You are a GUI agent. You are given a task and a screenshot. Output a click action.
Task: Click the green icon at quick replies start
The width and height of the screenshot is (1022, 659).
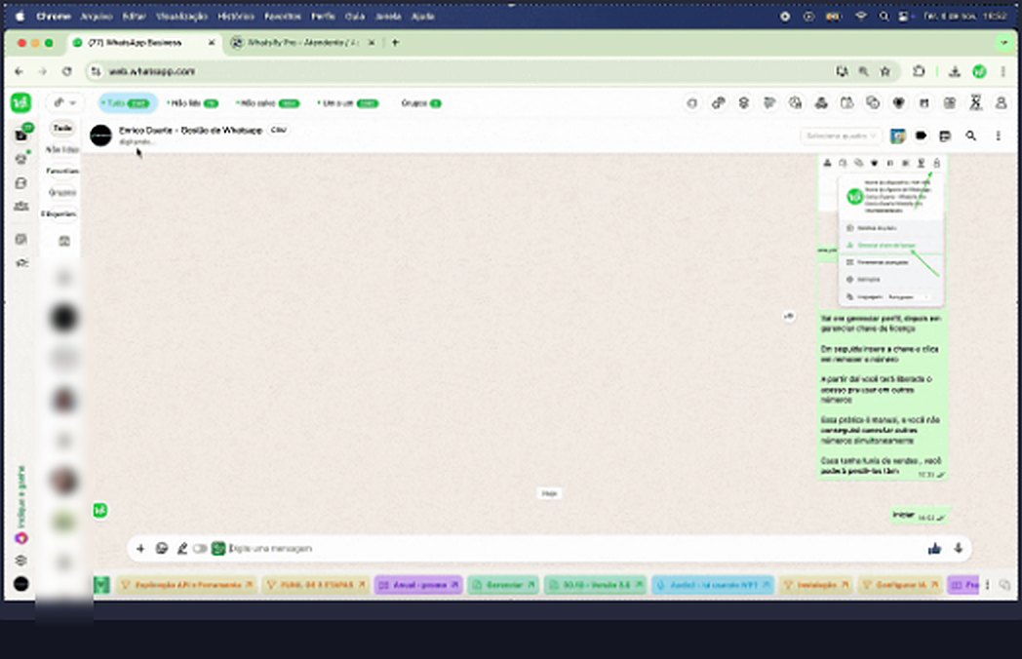coord(101,585)
